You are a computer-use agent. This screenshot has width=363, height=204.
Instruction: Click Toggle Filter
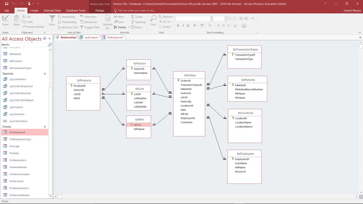pyautogui.click(x=90, y=27)
